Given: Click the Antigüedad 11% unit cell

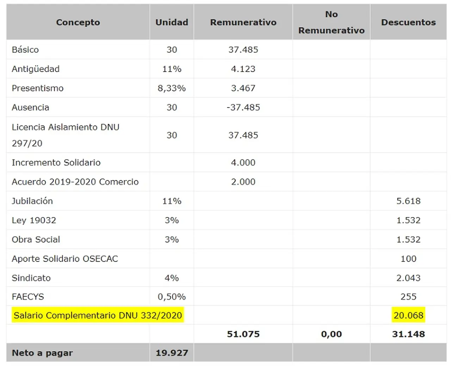Looking at the screenshot, I should [172, 69].
